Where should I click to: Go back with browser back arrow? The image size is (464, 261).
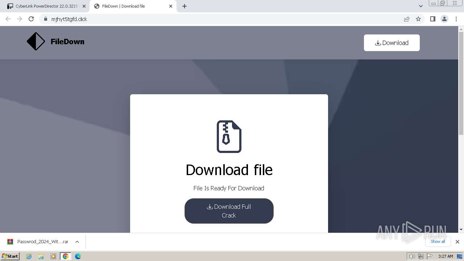[8, 19]
